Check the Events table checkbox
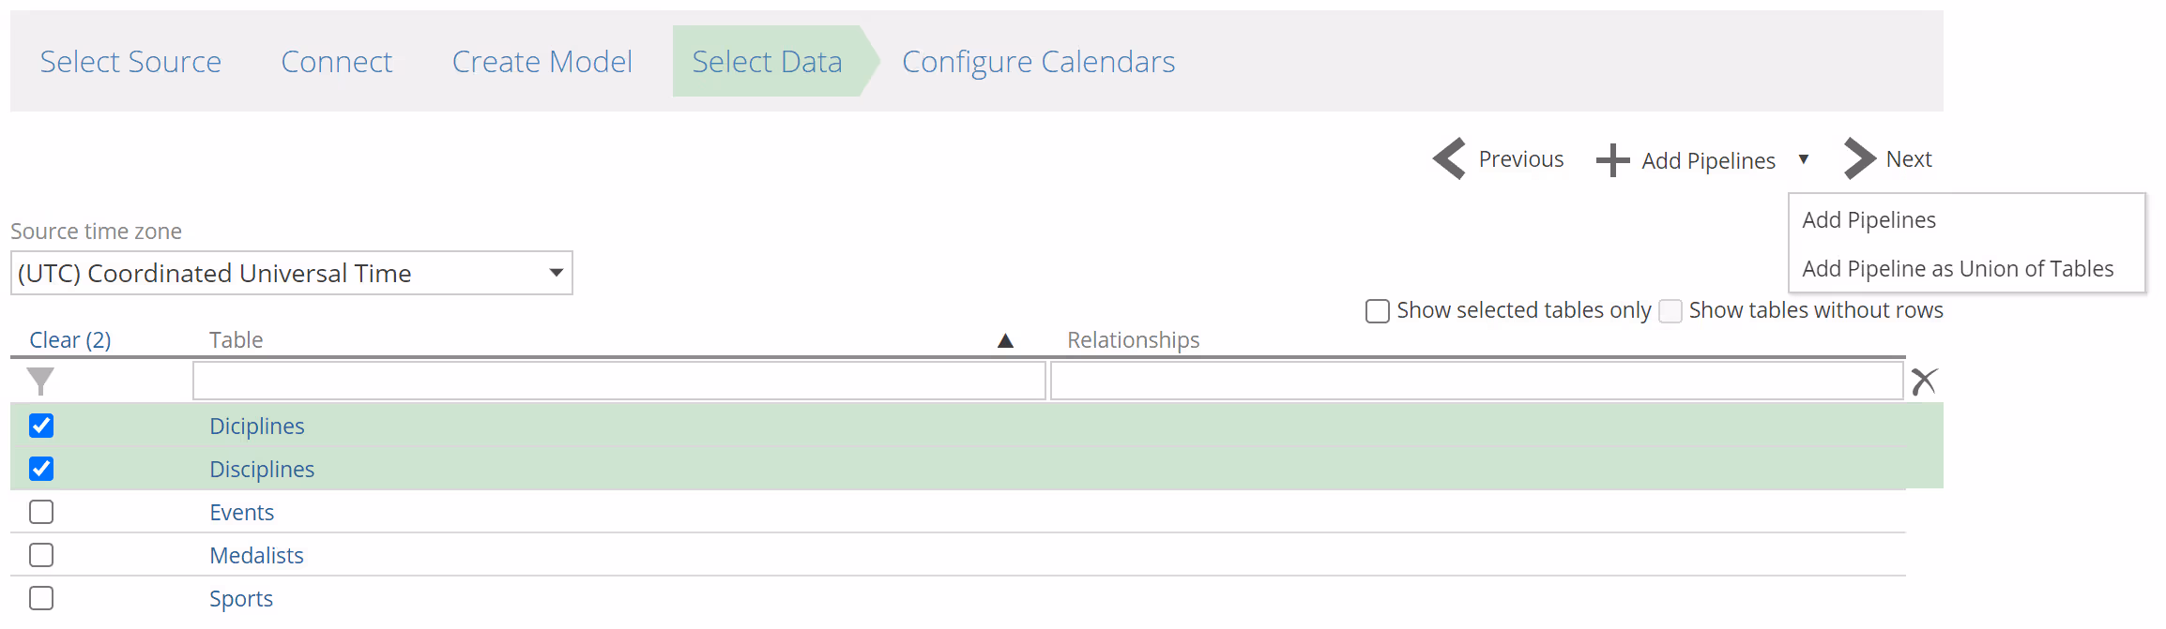 (41, 512)
